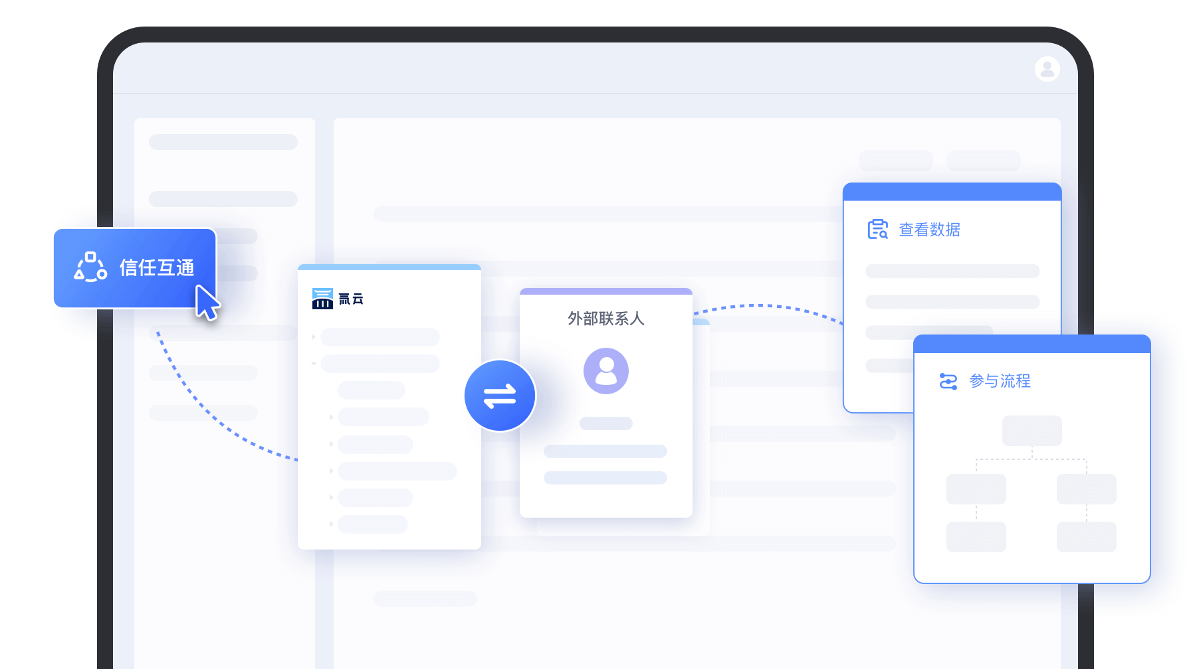
Task: Click the bottom-left flowchart node
Action: 976,537
